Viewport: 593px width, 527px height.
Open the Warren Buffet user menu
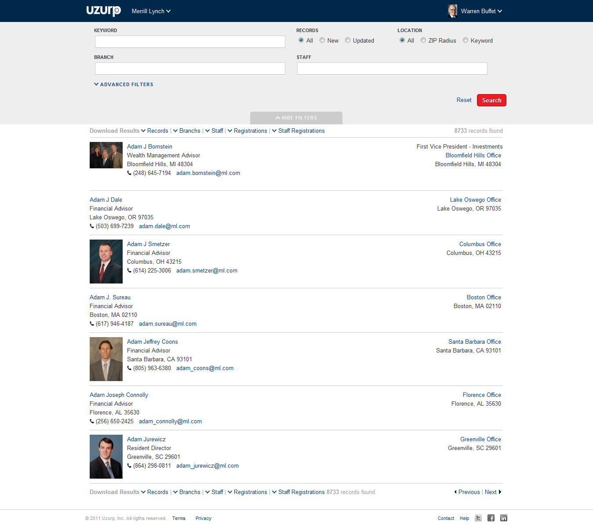pos(481,11)
